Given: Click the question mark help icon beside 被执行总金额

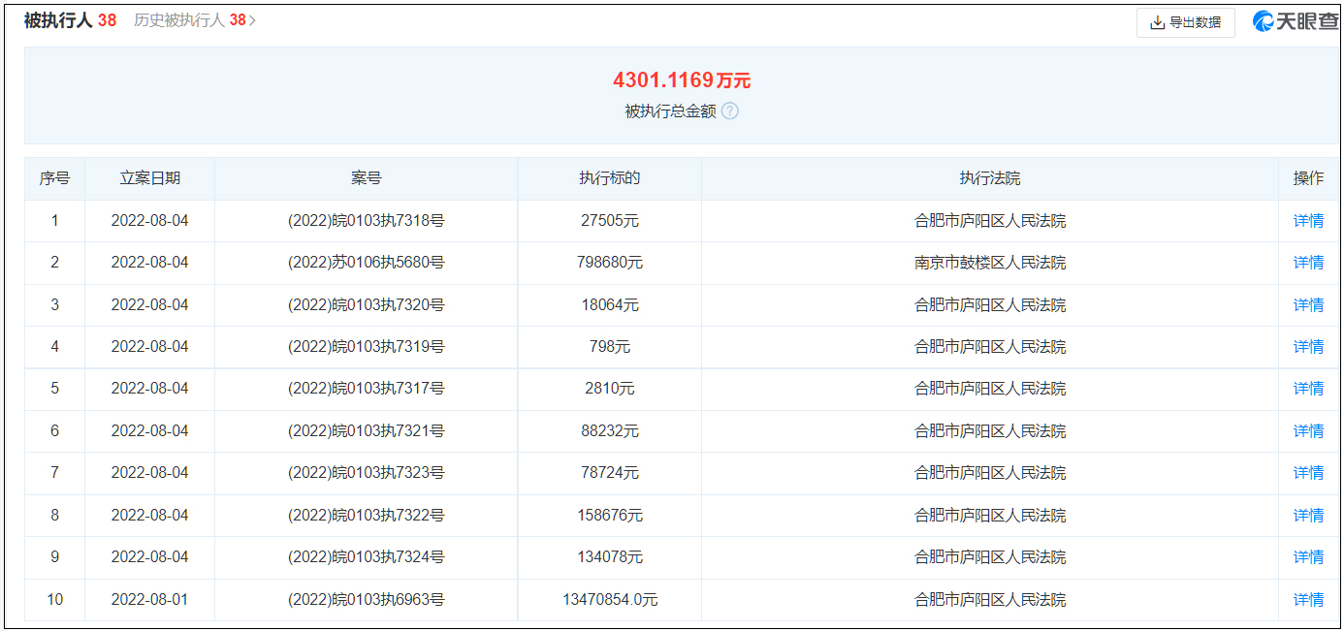Looking at the screenshot, I should (x=730, y=110).
